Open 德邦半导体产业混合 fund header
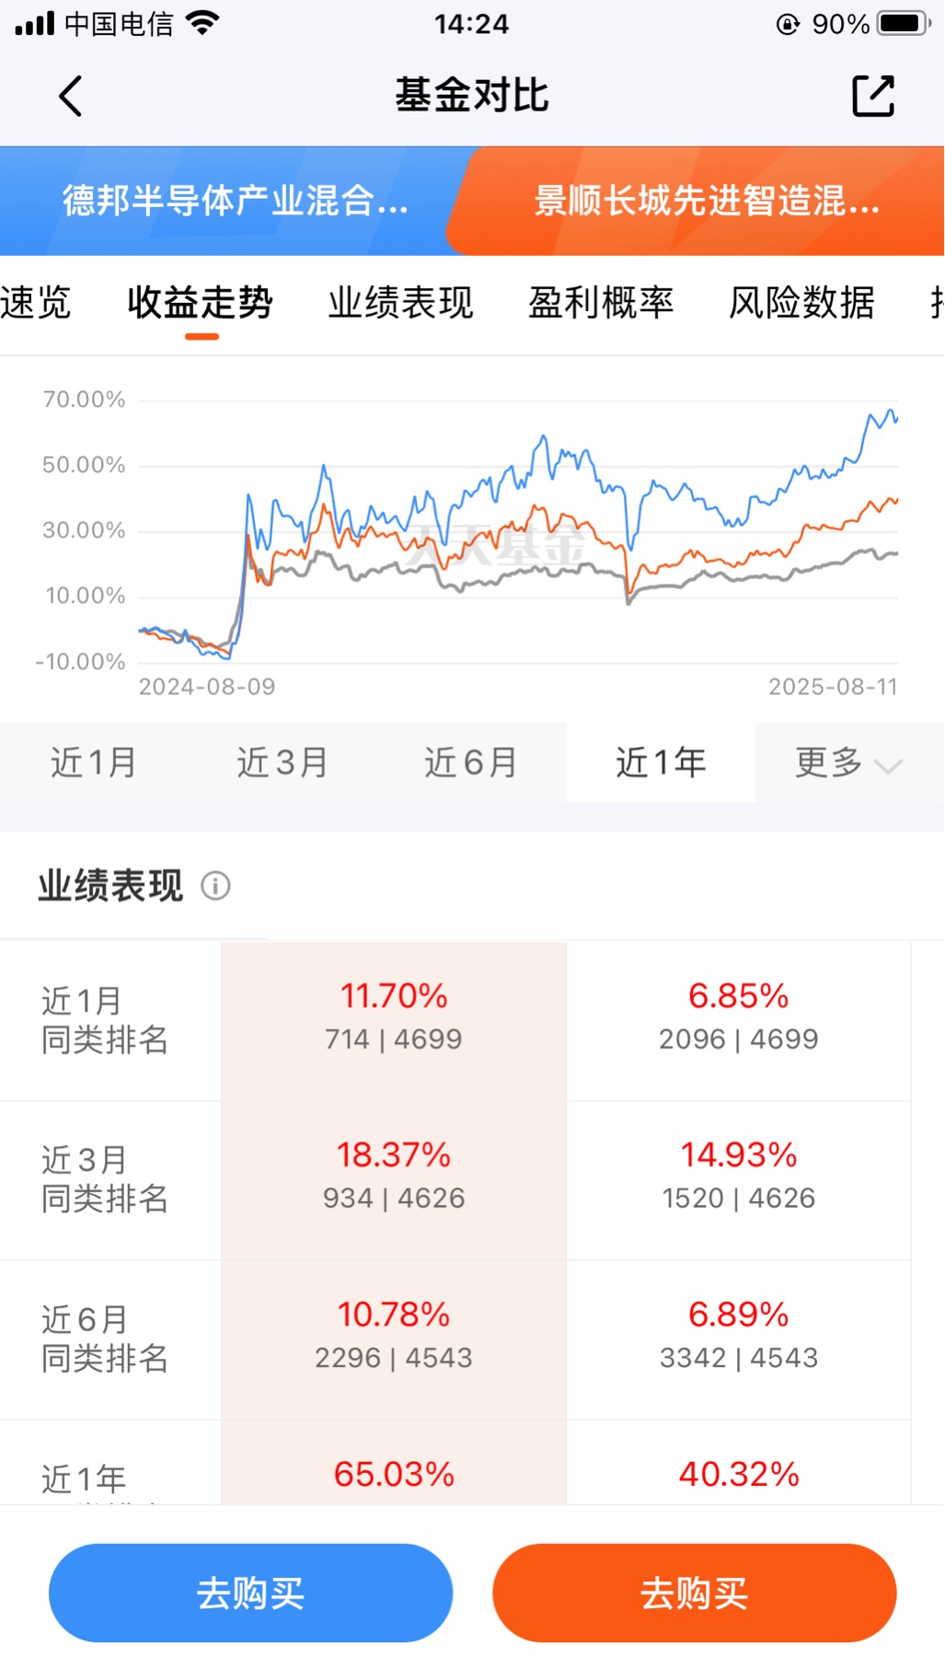The image size is (945, 1680). tap(235, 201)
